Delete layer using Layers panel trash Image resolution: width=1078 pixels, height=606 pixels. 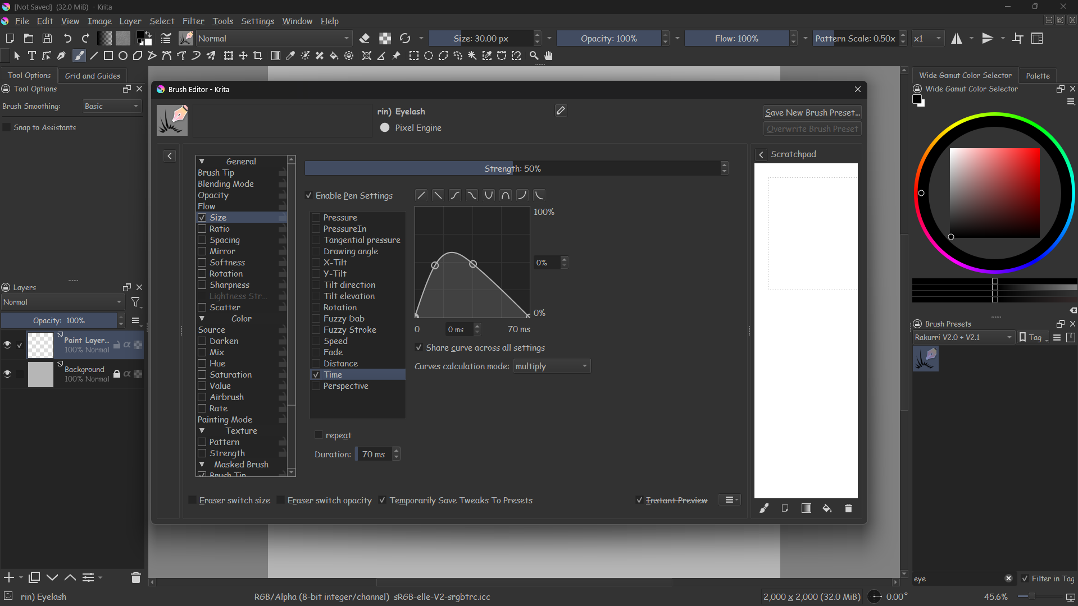coord(135,577)
